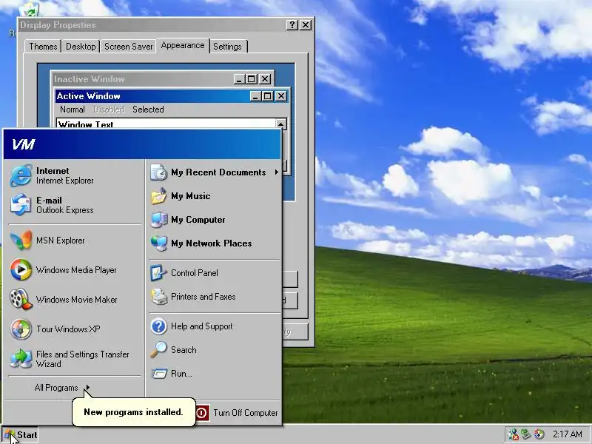Go to the Settings tab

click(x=227, y=47)
